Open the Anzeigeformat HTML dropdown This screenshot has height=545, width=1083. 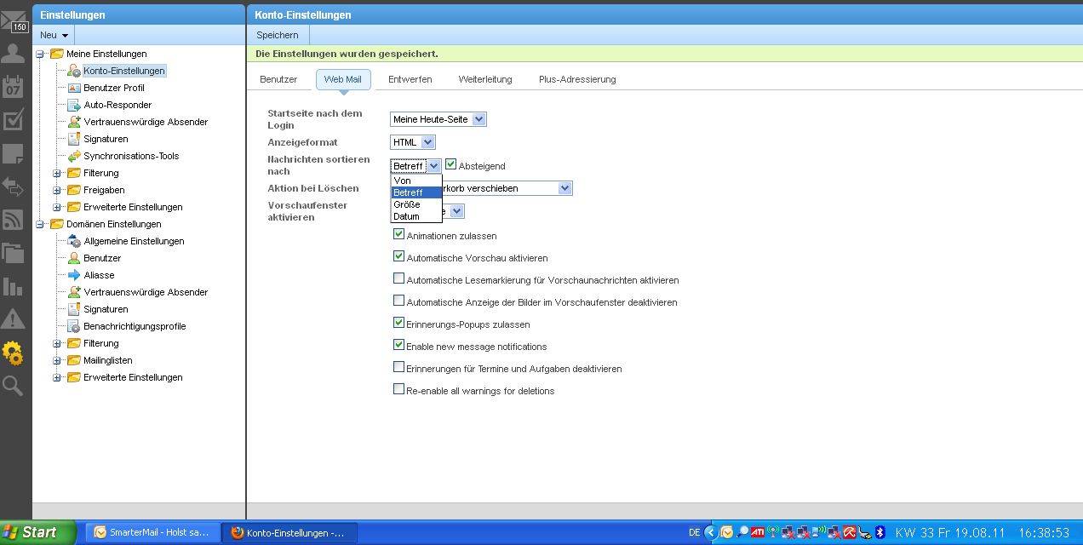point(413,142)
